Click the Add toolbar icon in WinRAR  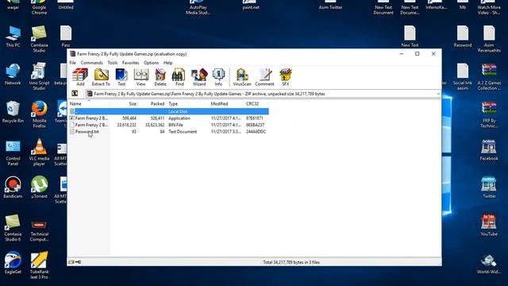80,77
